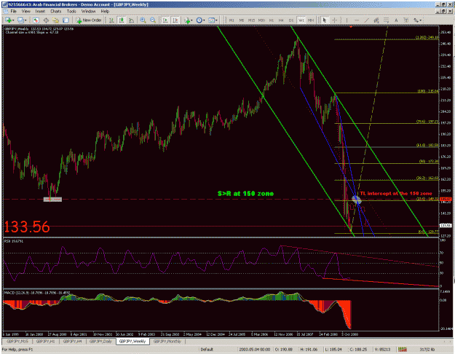Click the connection status bars icon

(x=402, y=350)
